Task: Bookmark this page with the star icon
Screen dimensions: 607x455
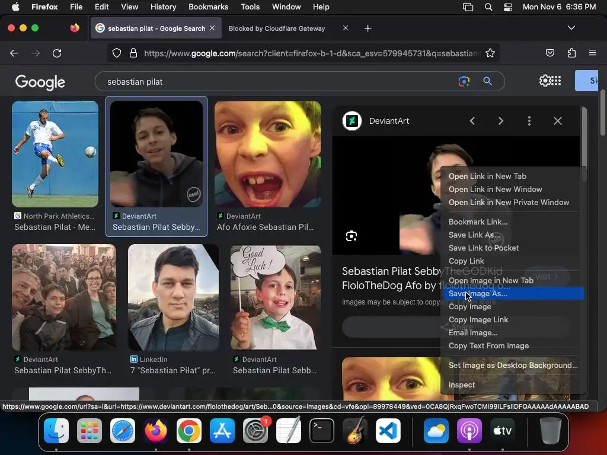Action: [490, 53]
